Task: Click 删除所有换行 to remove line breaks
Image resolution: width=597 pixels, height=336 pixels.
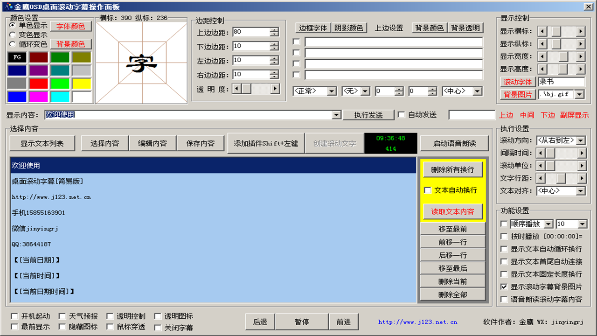Action: tap(453, 169)
